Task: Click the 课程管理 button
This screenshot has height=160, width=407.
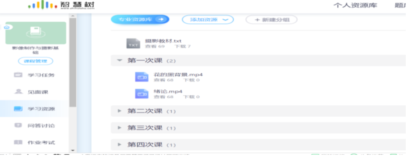Action: point(35,61)
